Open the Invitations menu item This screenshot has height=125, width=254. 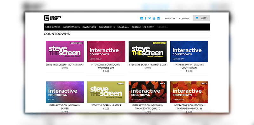pos(89,27)
